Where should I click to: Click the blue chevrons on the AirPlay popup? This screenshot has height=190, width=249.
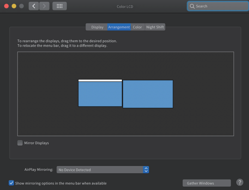[x=146, y=170]
